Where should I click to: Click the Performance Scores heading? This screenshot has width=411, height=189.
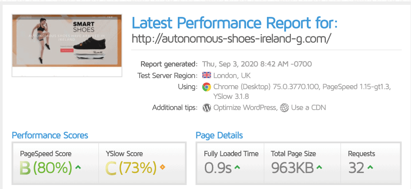click(x=50, y=135)
